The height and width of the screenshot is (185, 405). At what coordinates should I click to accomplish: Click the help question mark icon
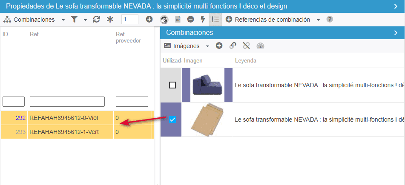(x=330, y=20)
